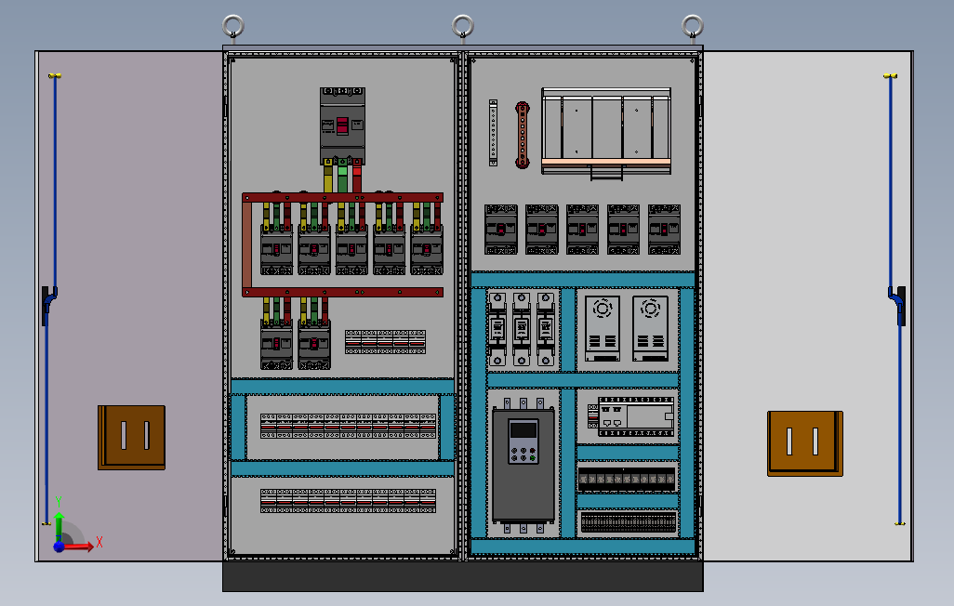The width and height of the screenshot is (954, 606).
Task: Select the right lifting eye bolt on cabinet top
Action: [693, 28]
